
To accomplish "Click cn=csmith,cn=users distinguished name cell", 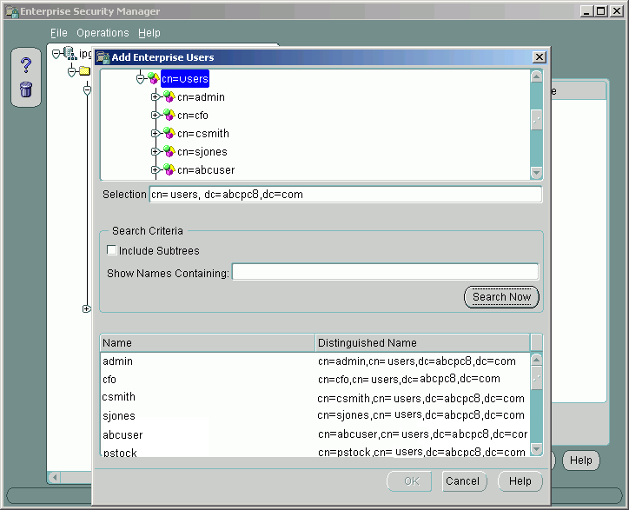I will [x=420, y=398].
